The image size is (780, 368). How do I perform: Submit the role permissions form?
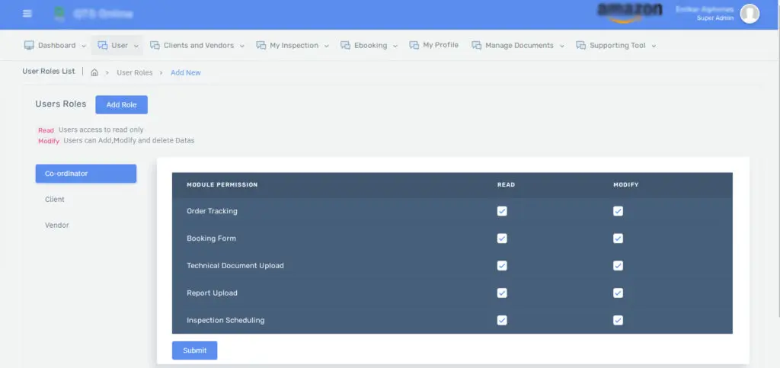click(x=194, y=350)
